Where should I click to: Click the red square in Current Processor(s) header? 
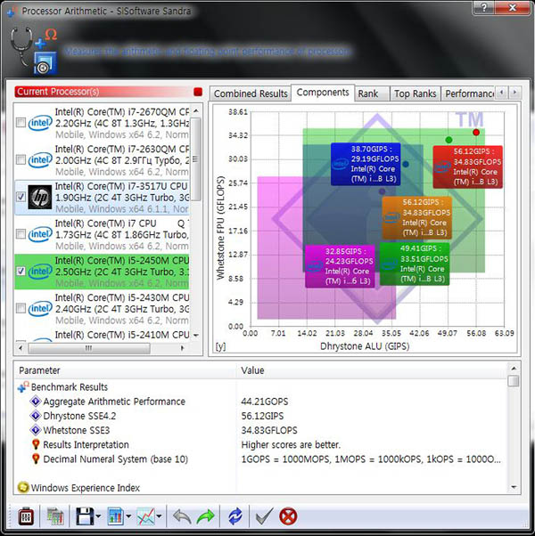click(x=198, y=92)
